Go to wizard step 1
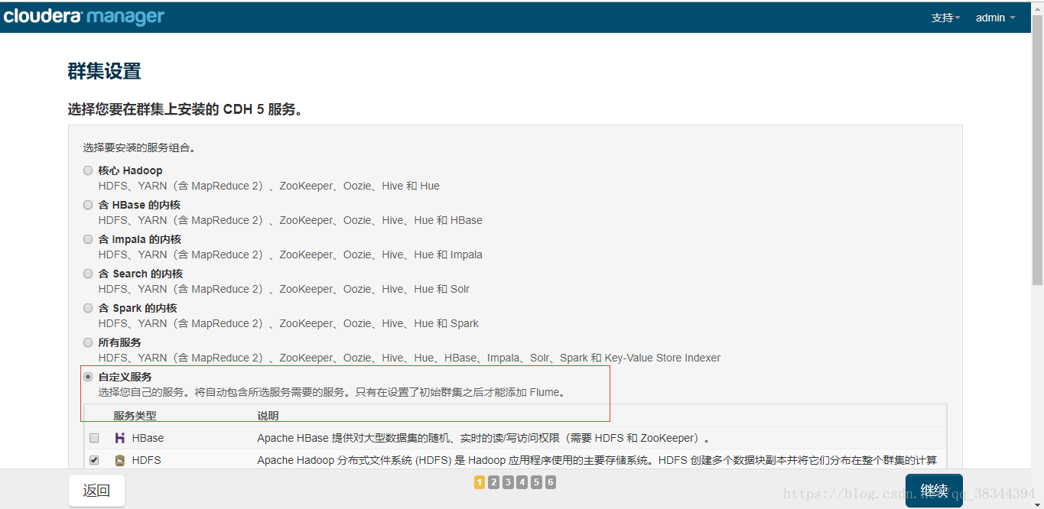 480,482
